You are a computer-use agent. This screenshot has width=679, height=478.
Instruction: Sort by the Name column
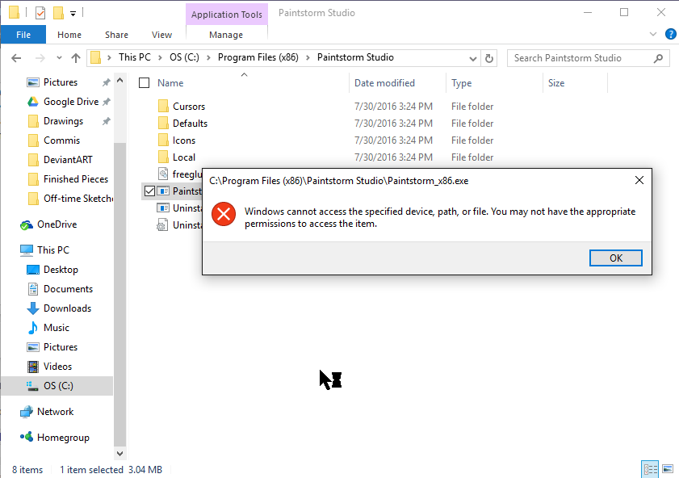coord(170,83)
